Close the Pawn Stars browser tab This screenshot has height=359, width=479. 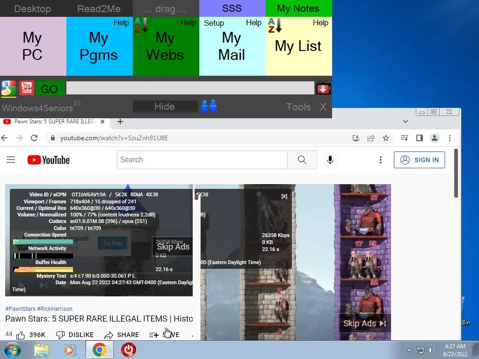point(102,122)
